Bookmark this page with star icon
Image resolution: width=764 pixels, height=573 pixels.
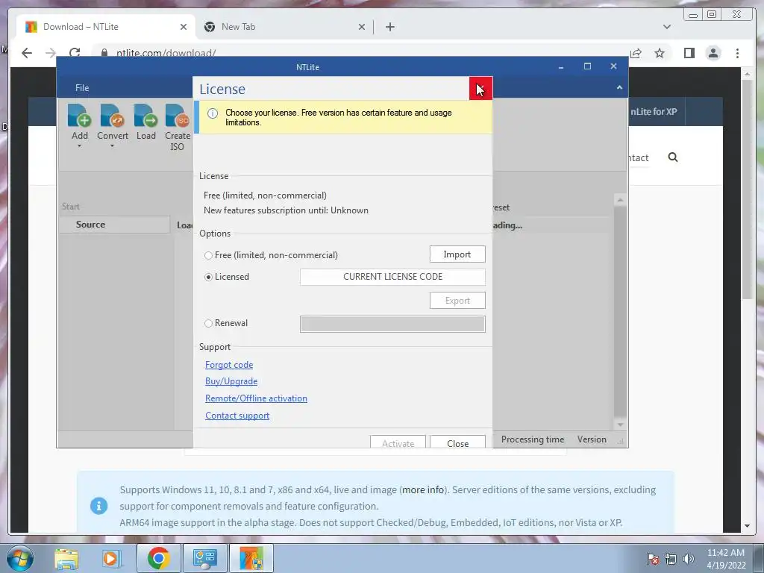pyautogui.click(x=660, y=53)
